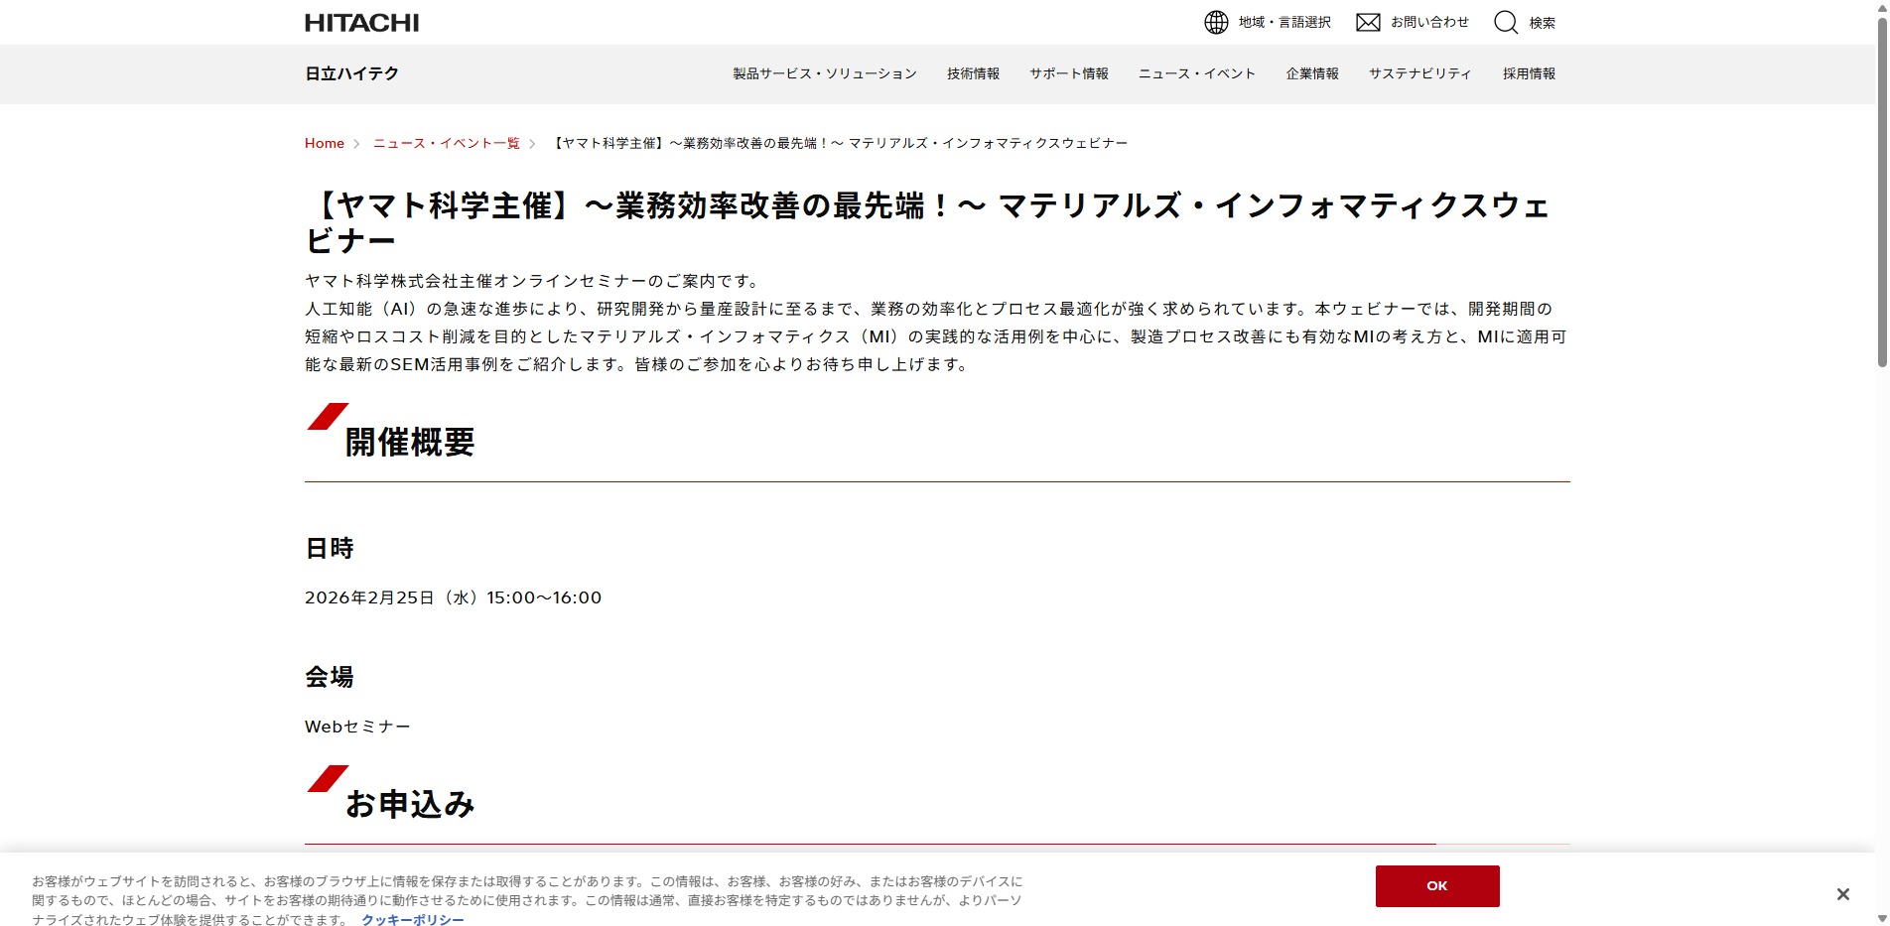The width and height of the screenshot is (1890, 926).
Task: Navigate to Home via the breadcrumb
Action: click(x=324, y=142)
